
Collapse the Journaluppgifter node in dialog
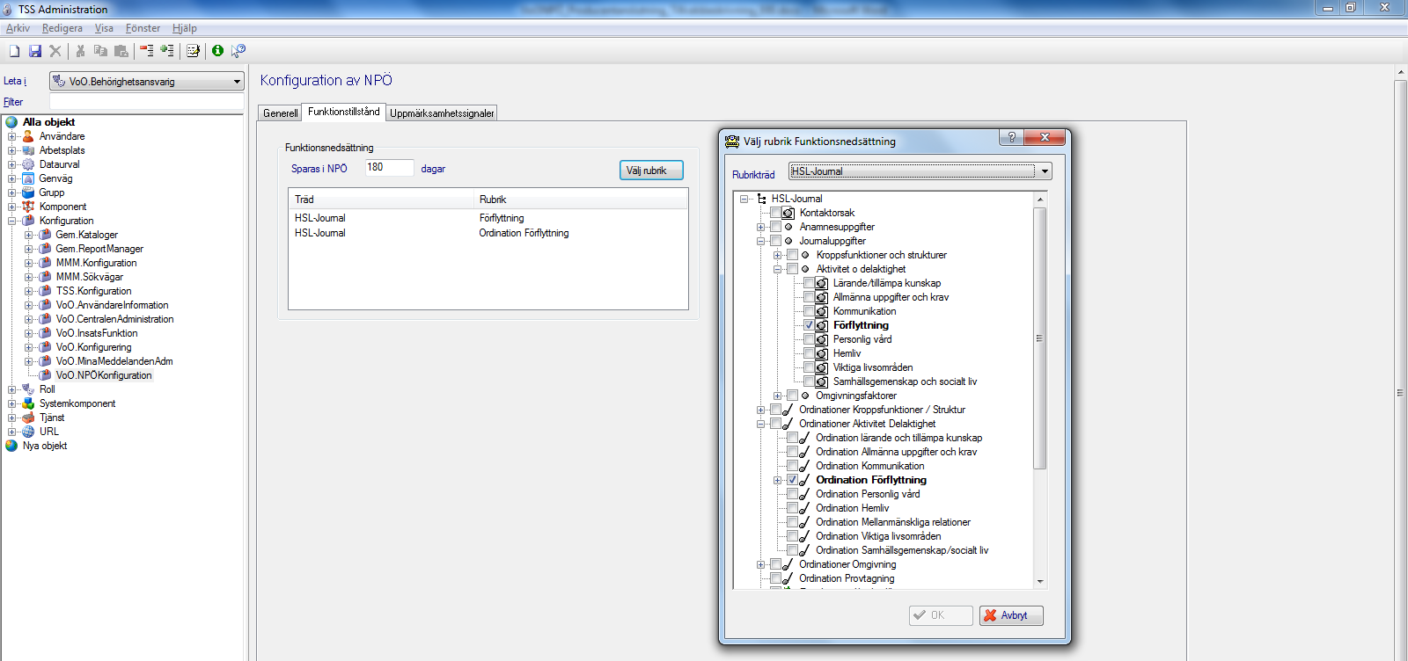tap(760, 241)
